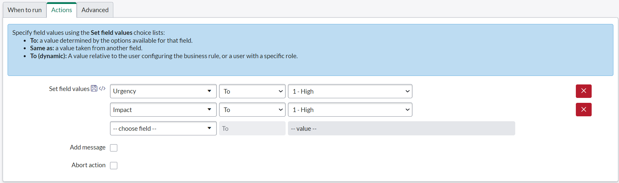Check the Abort action checkbox
Viewport: 619px width, 183px height.
(114, 166)
